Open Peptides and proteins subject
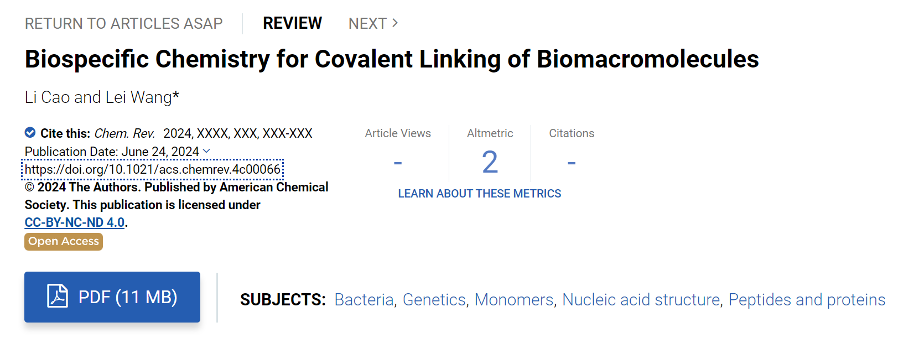This screenshot has width=919, height=343. click(x=807, y=300)
